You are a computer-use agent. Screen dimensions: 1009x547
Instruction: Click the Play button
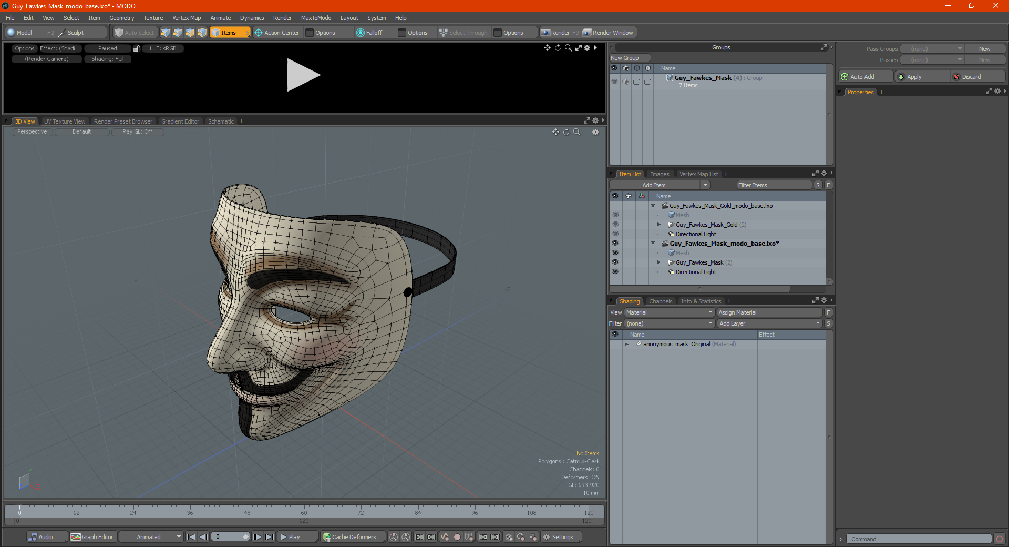pyautogui.click(x=297, y=537)
